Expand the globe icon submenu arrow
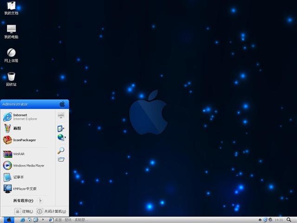This screenshot has height=223, width=297. click(65, 138)
